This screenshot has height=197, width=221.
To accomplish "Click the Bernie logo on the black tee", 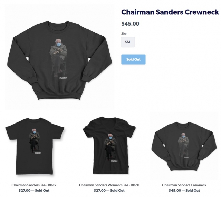I will point(38,153).
